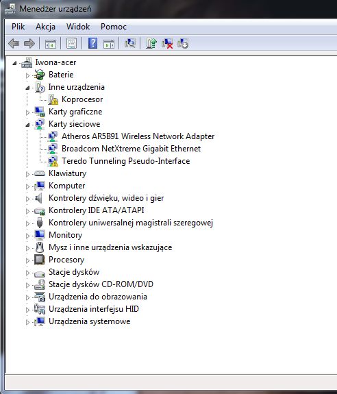Expand Kontrolery dźwięku, wideo i gier
The image size is (337, 394).
27,199
